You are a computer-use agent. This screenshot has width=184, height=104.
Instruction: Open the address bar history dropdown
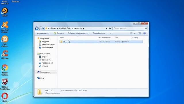107,28
